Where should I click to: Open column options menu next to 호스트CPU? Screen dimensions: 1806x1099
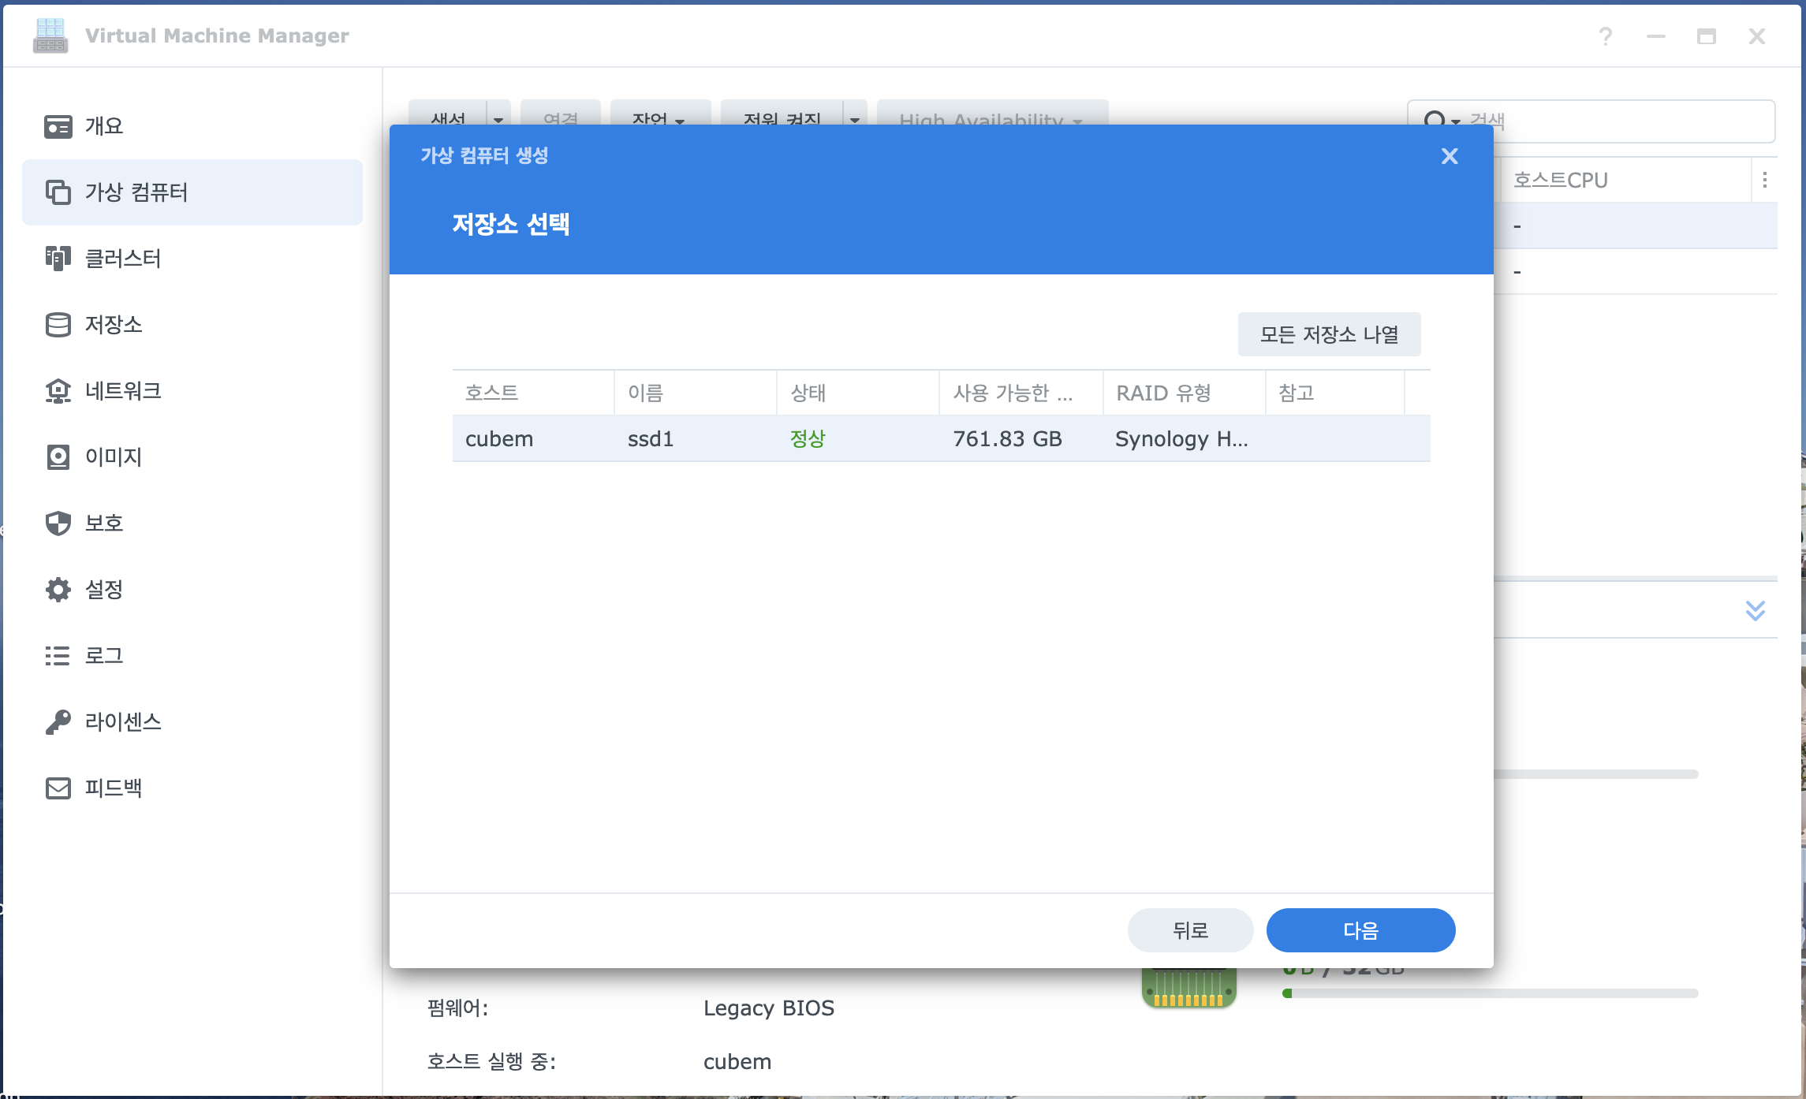coord(1764,181)
